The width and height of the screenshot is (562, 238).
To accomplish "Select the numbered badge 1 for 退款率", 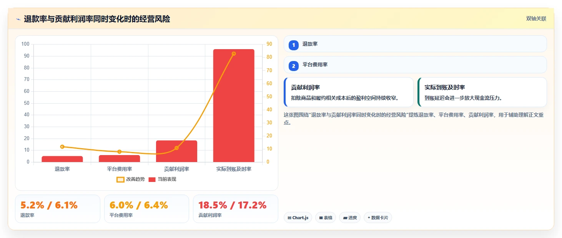I will [294, 45].
